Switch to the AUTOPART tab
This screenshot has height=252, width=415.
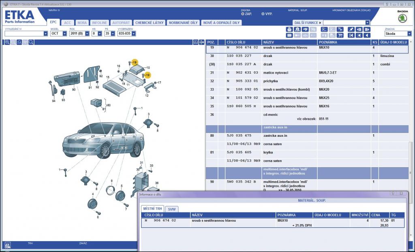coord(121,23)
